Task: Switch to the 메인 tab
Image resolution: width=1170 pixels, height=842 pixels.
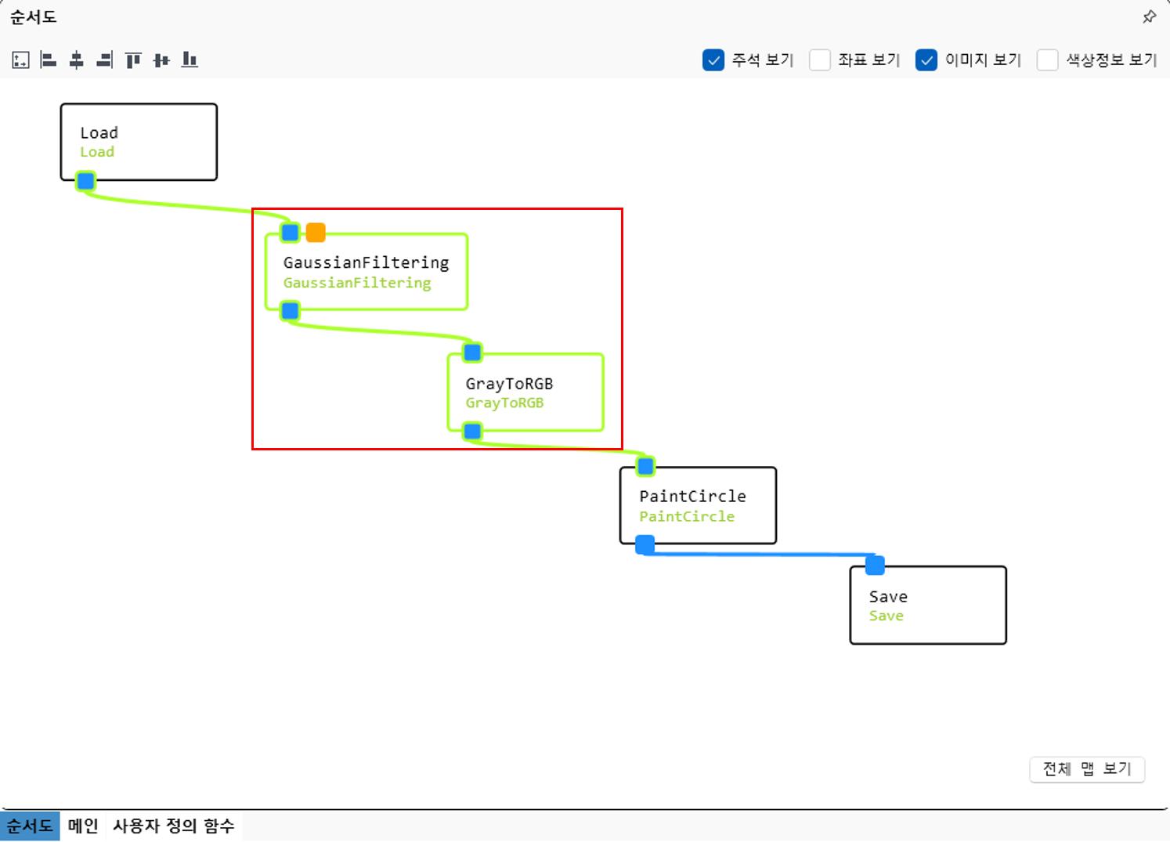Action: click(83, 826)
